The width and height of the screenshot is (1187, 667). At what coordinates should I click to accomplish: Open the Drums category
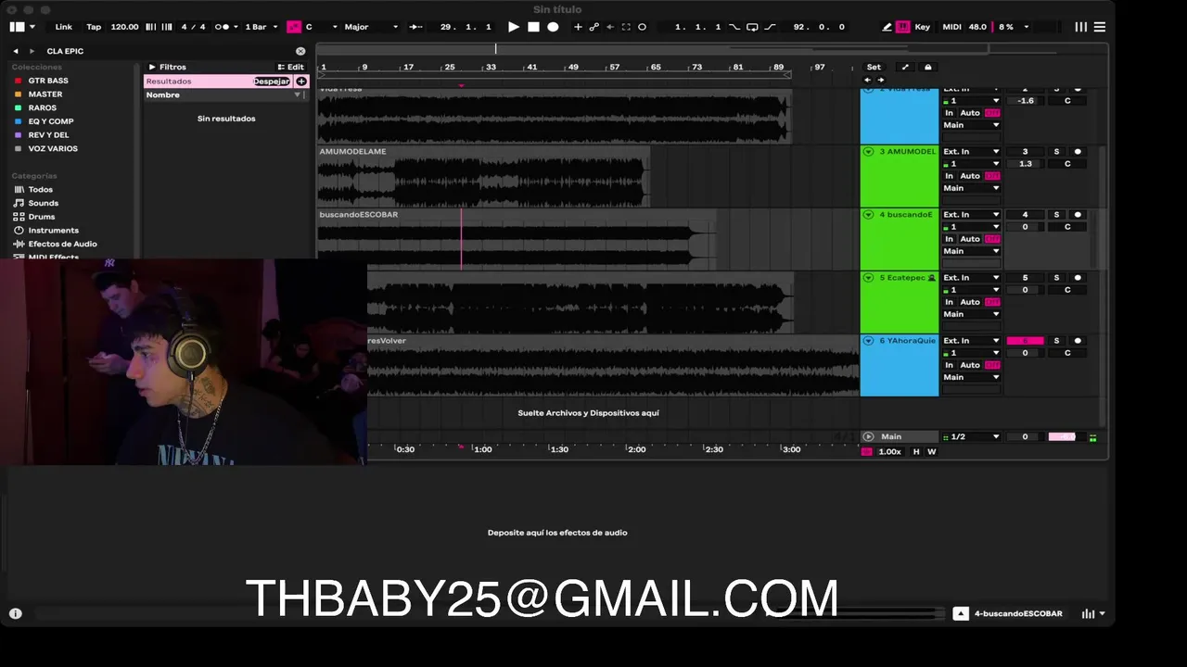pyautogui.click(x=42, y=217)
